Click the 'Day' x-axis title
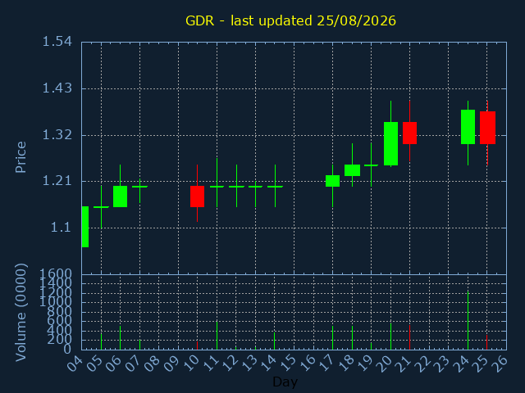Image resolution: width=525 pixels, height=393 pixels. 285,382
